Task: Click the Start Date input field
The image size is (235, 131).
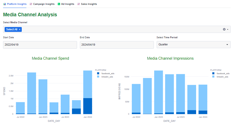Action: (x=40, y=45)
